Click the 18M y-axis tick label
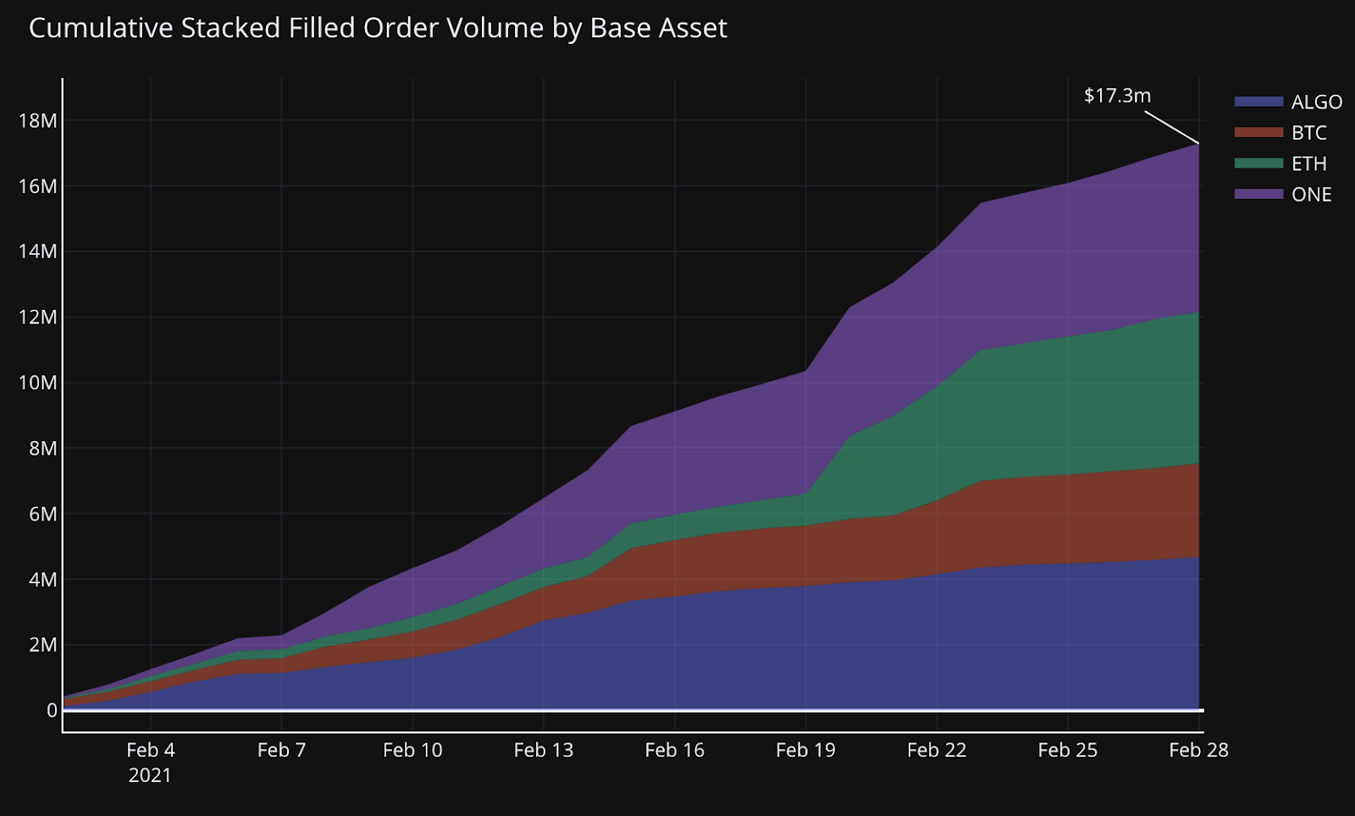This screenshot has width=1355, height=816. (x=37, y=120)
